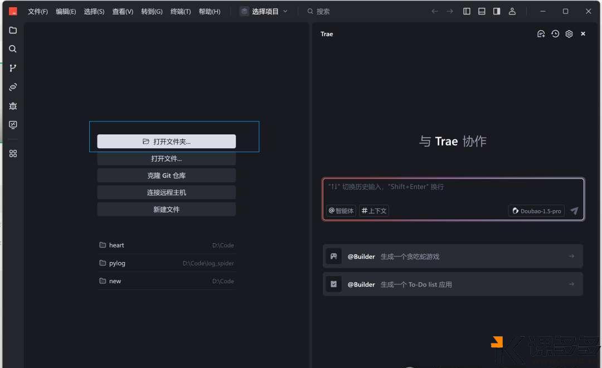The image size is (602, 368).
Task: Toggle the primary sidebar layout button
Action: (467, 11)
